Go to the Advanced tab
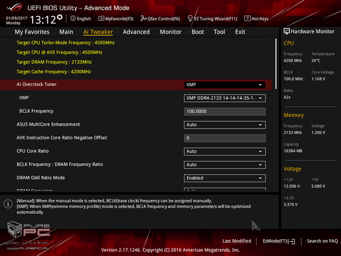Image resolution: width=341 pixels, height=256 pixels. pyautogui.click(x=136, y=32)
